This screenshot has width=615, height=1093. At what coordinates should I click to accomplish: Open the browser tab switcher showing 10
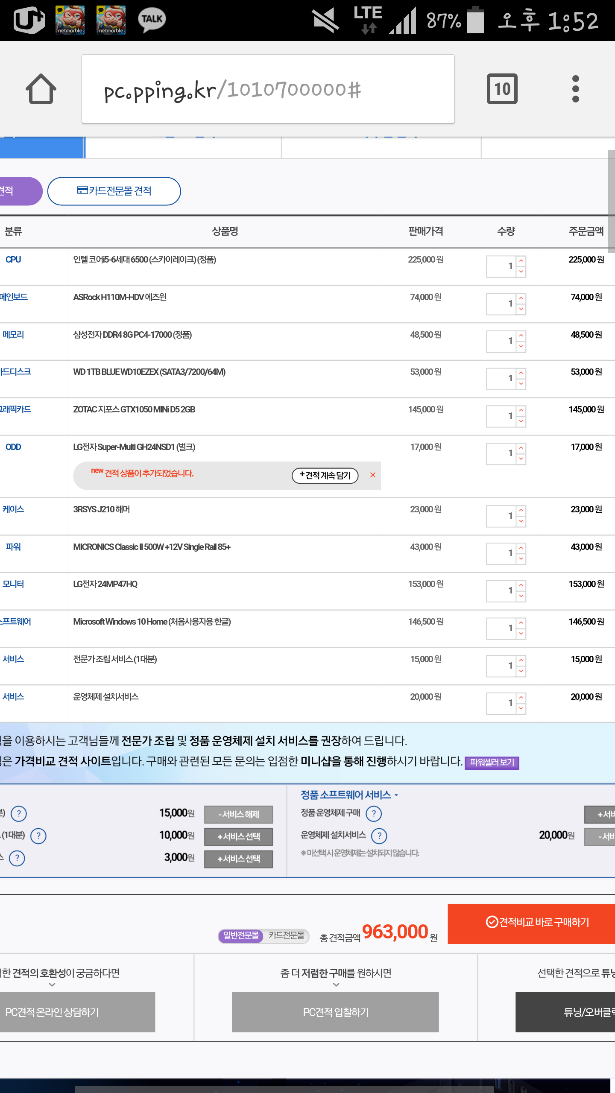pyautogui.click(x=502, y=89)
